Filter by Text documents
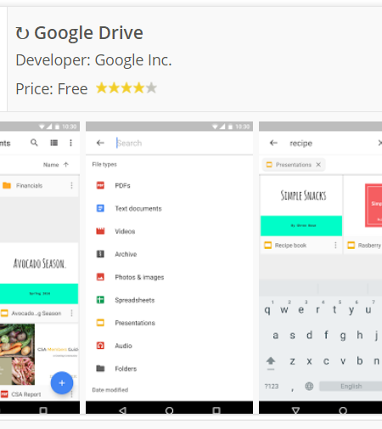The height and width of the screenshot is (429, 382). point(169,209)
